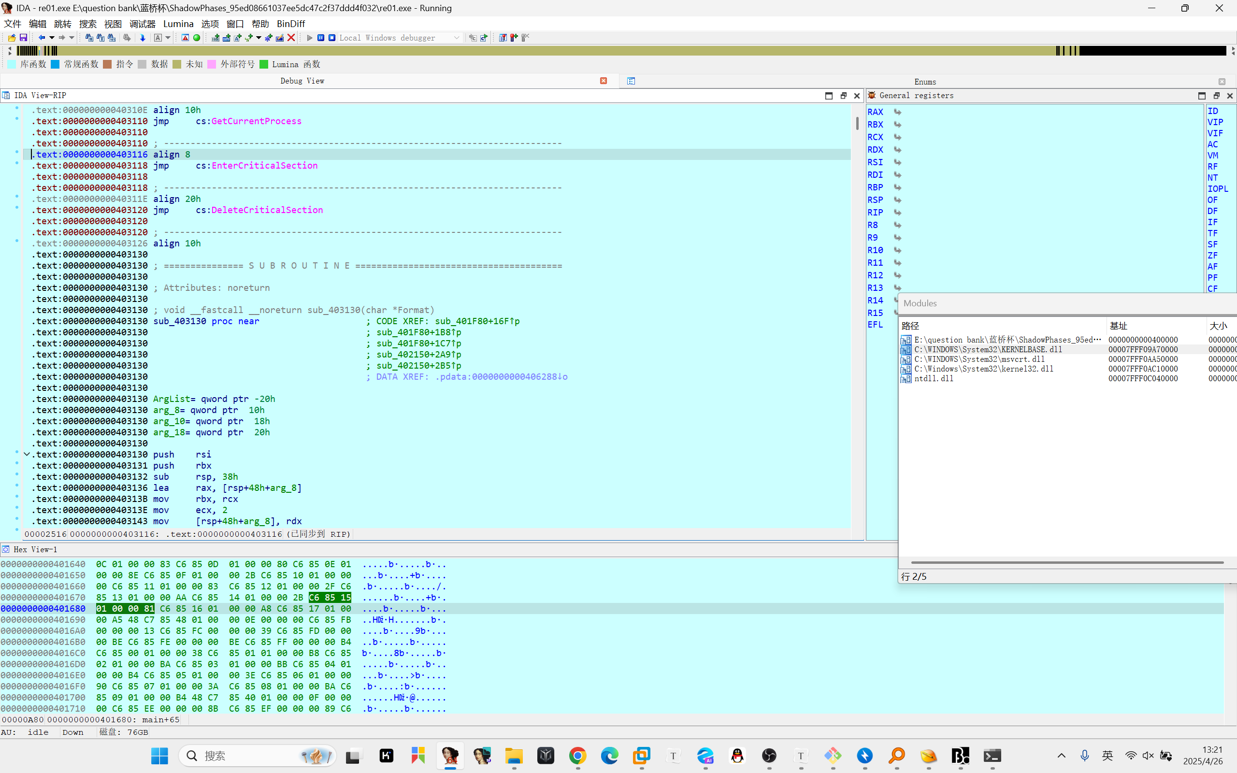Click the search for text binoculars icon
The image size is (1237, 773).
(x=100, y=38)
